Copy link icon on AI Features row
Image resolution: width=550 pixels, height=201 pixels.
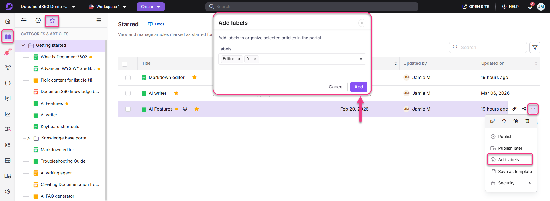point(515,109)
